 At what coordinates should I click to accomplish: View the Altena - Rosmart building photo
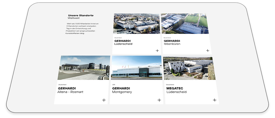point(84,68)
